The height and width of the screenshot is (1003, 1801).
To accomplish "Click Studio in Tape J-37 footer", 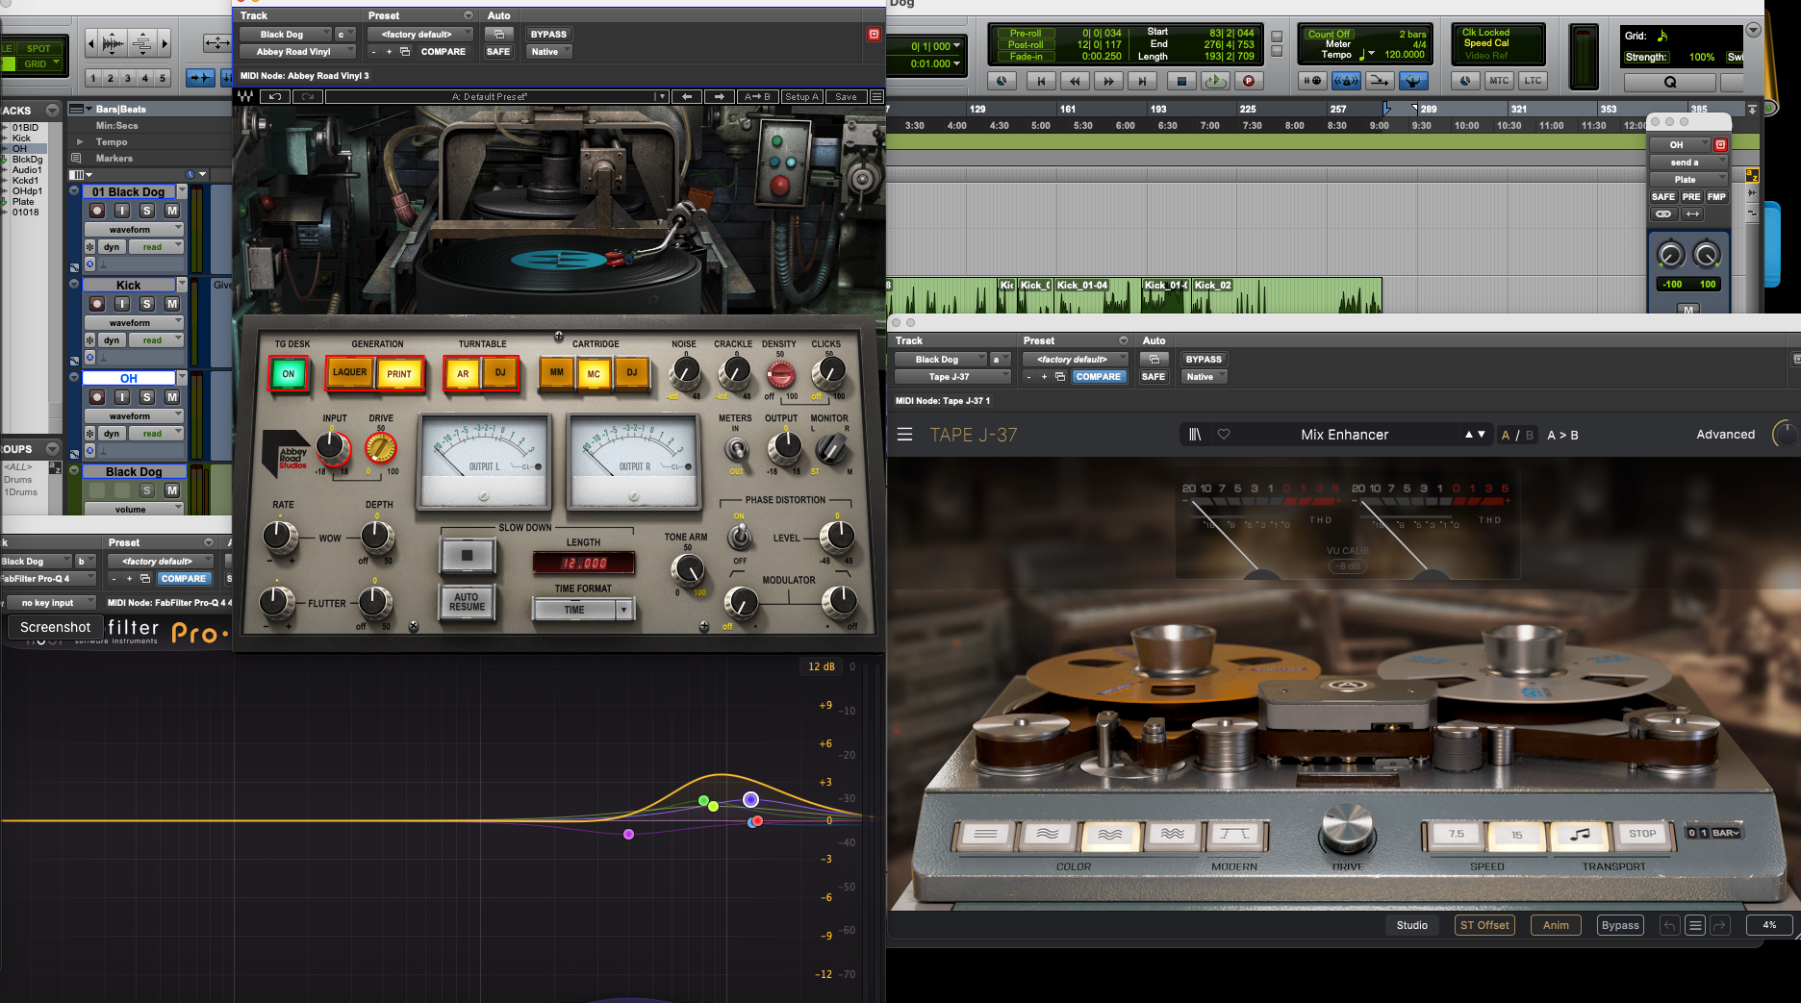I will pyautogui.click(x=1411, y=925).
